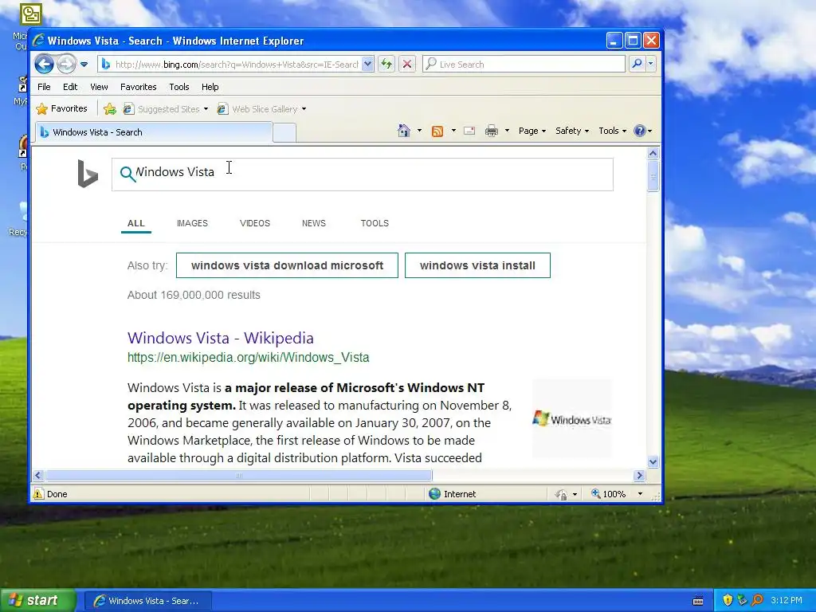This screenshot has height=612, width=816.
Task: Click the Live Search box
Action: 524,65
